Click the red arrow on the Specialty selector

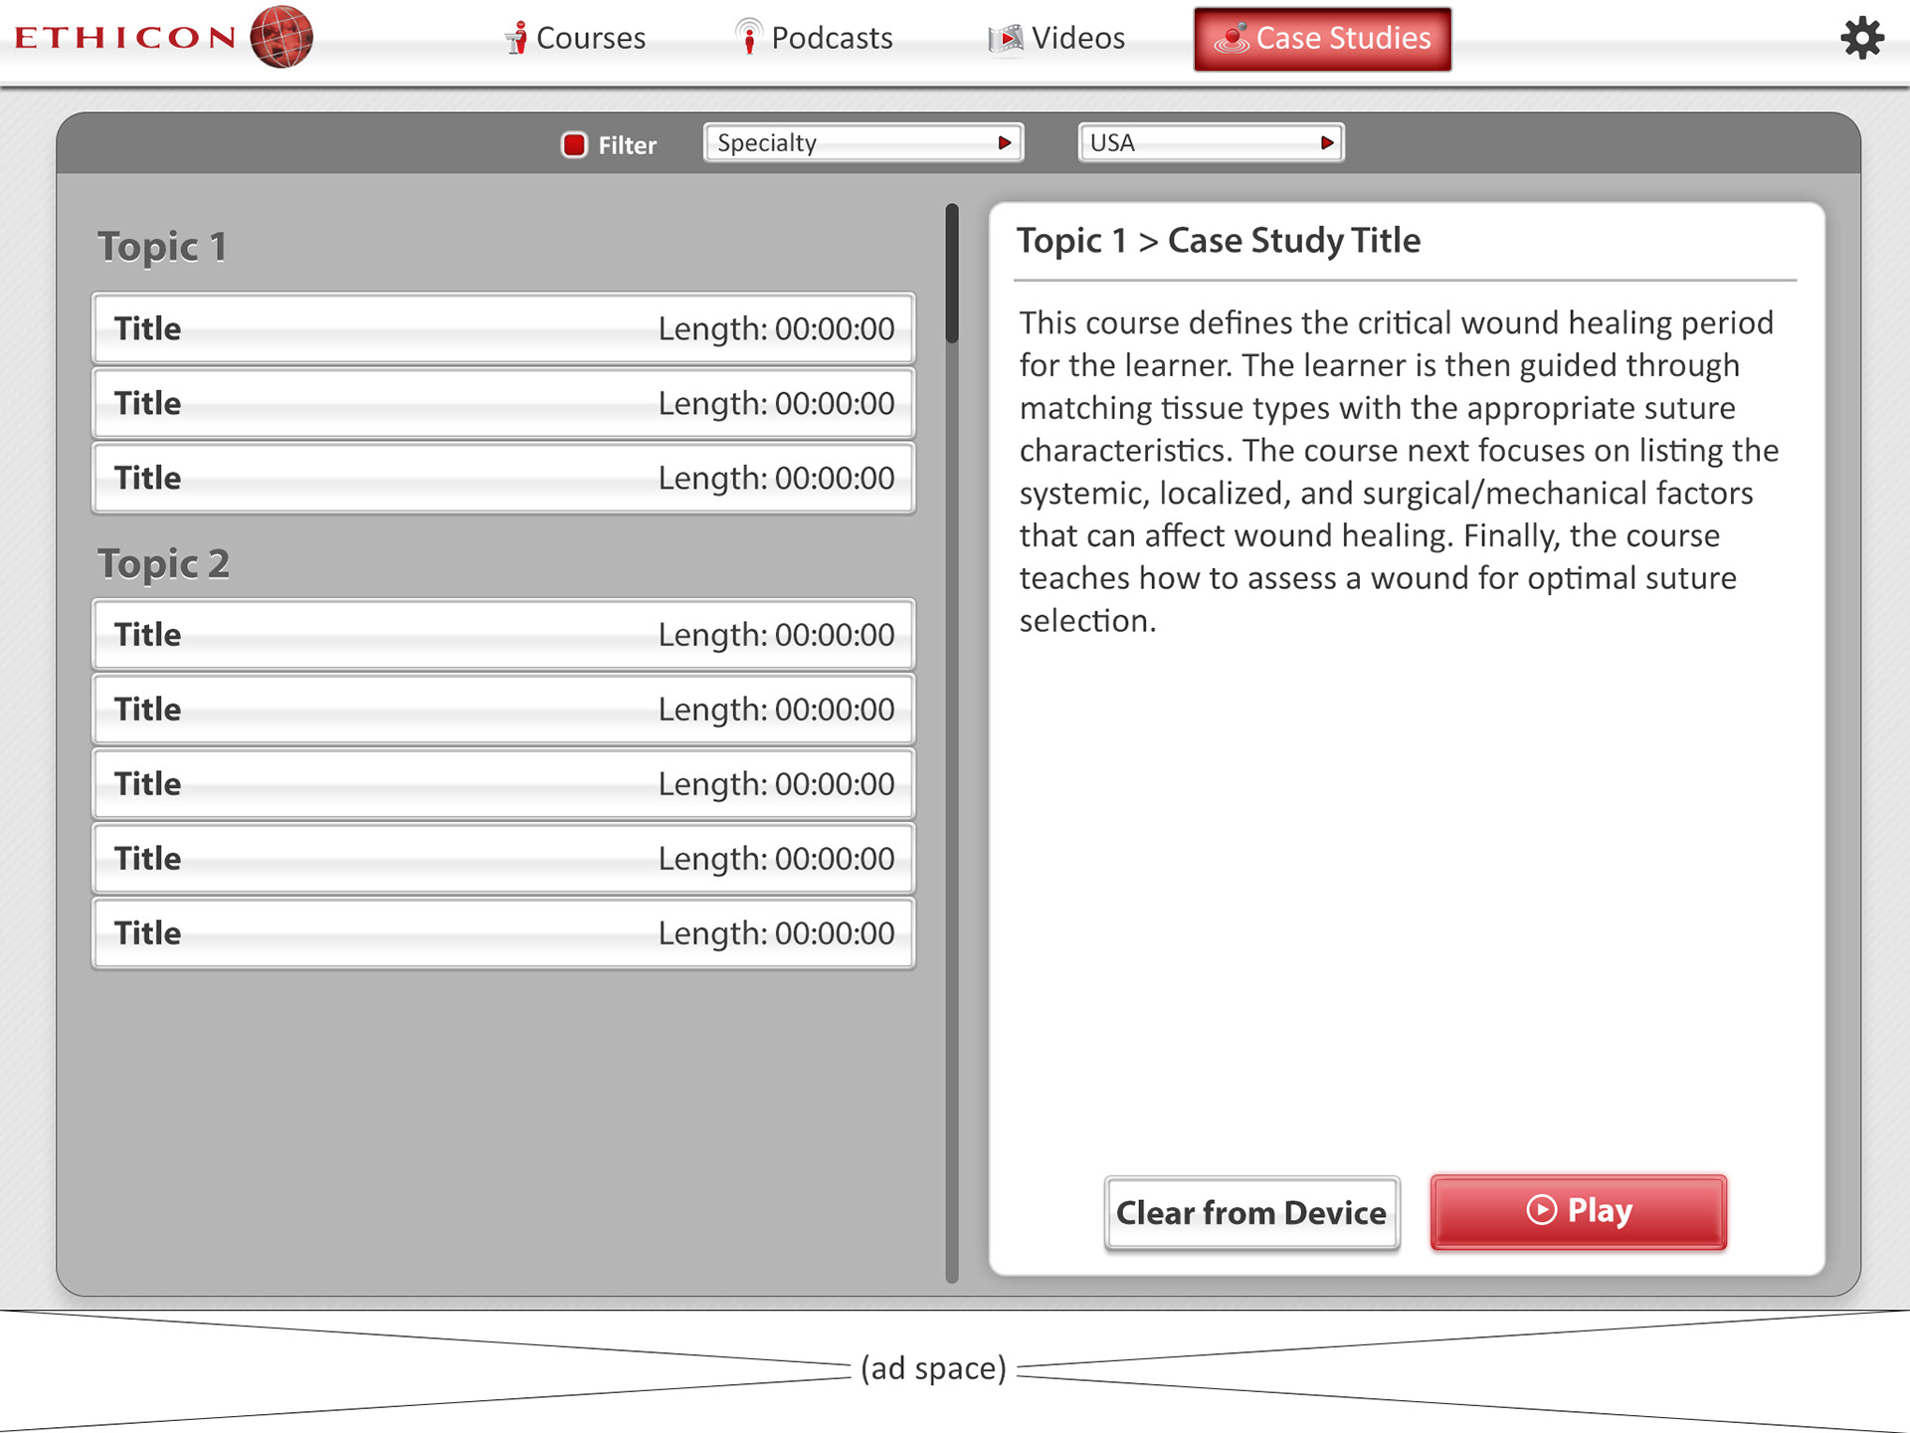coord(1005,143)
